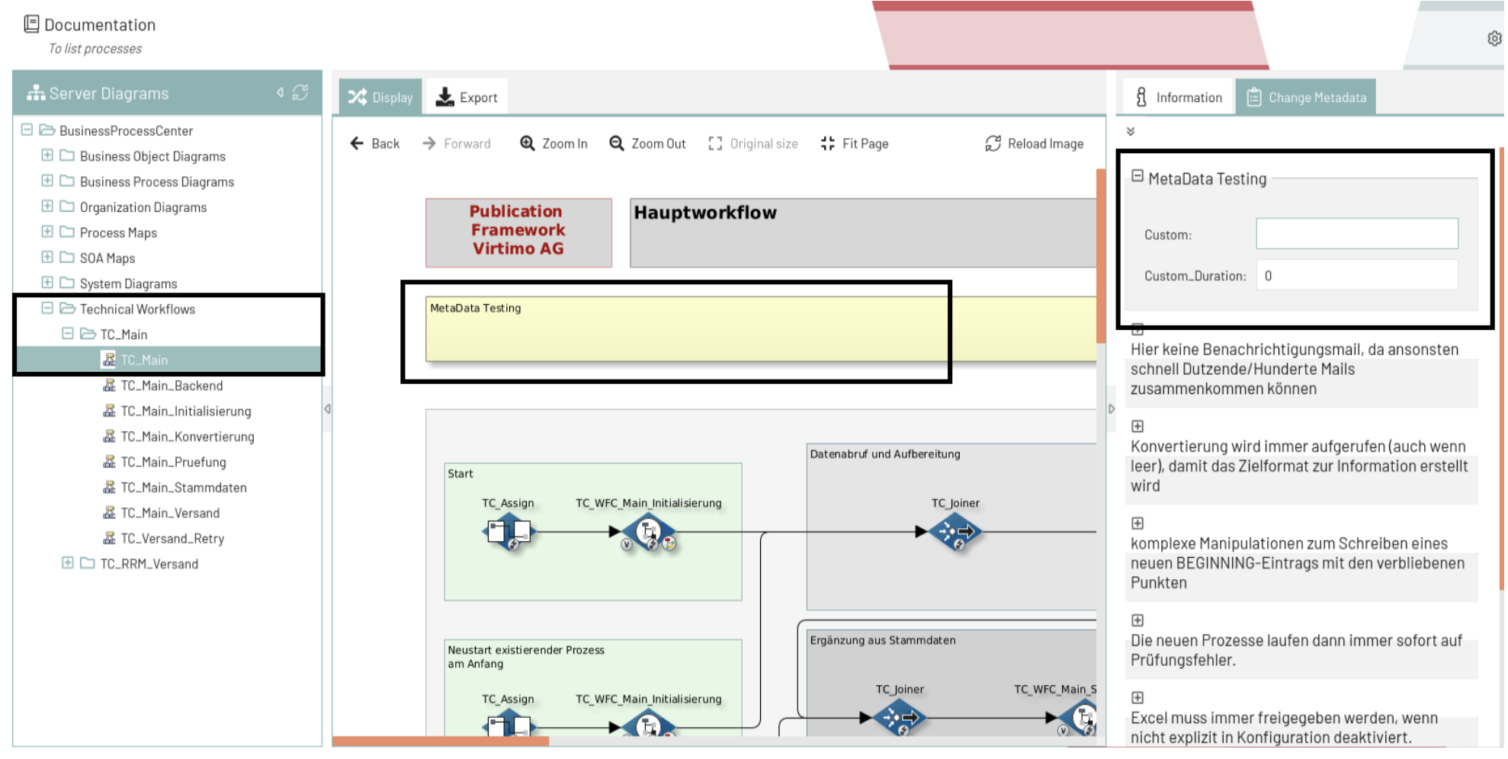1508x759 pixels.
Task: Select the Zoom Out magnifier icon
Action: (x=616, y=143)
